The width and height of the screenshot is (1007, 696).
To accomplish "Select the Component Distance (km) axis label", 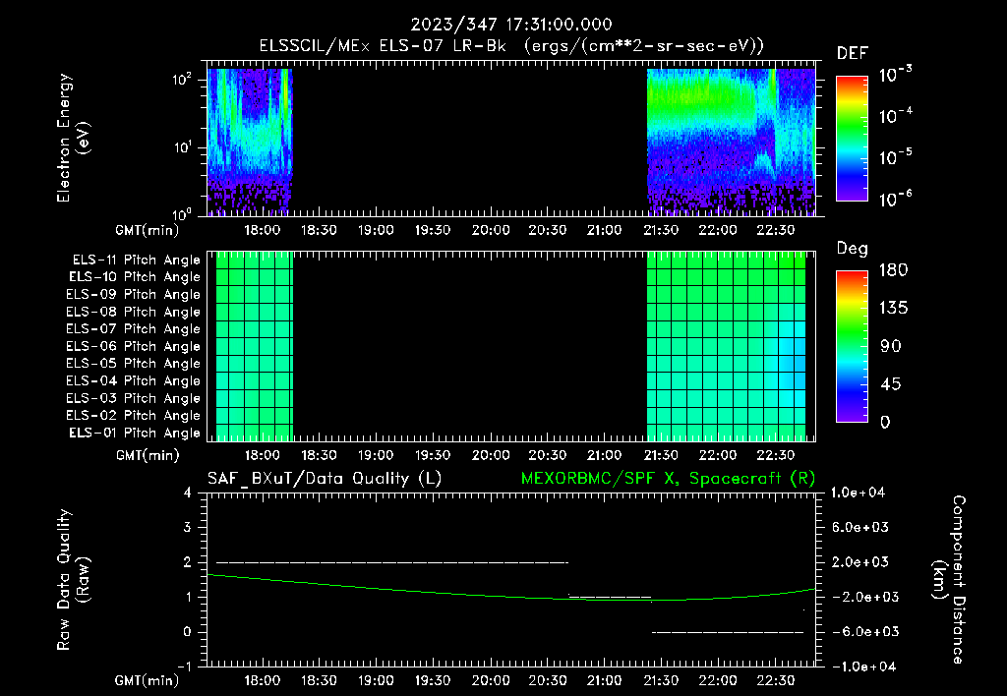I will click(x=949, y=580).
